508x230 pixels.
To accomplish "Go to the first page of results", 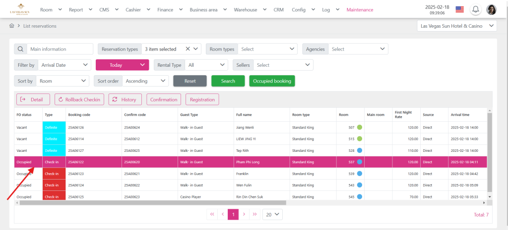I will point(212,214).
